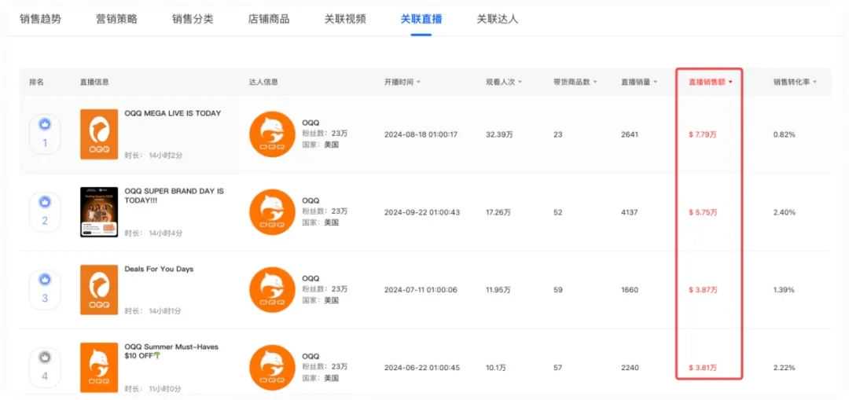Click the duration 14小时4分
849x400 pixels.
(x=166, y=233)
